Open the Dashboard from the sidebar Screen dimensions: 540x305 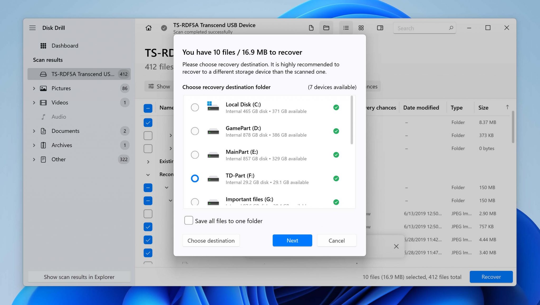(x=65, y=46)
